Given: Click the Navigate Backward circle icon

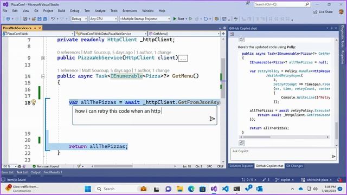Looking at the screenshot, I should [8, 19].
